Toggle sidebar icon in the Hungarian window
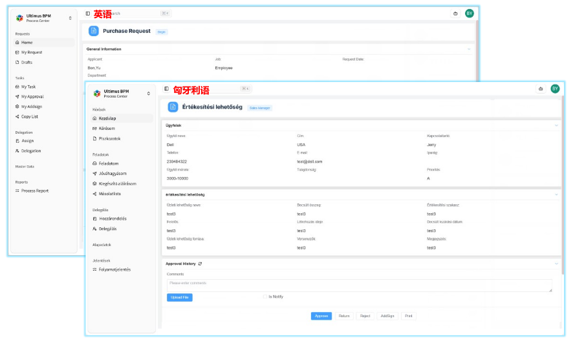 point(166,88)
